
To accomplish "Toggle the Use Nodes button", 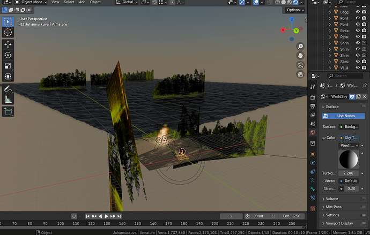I will click(x=343, y=116).
